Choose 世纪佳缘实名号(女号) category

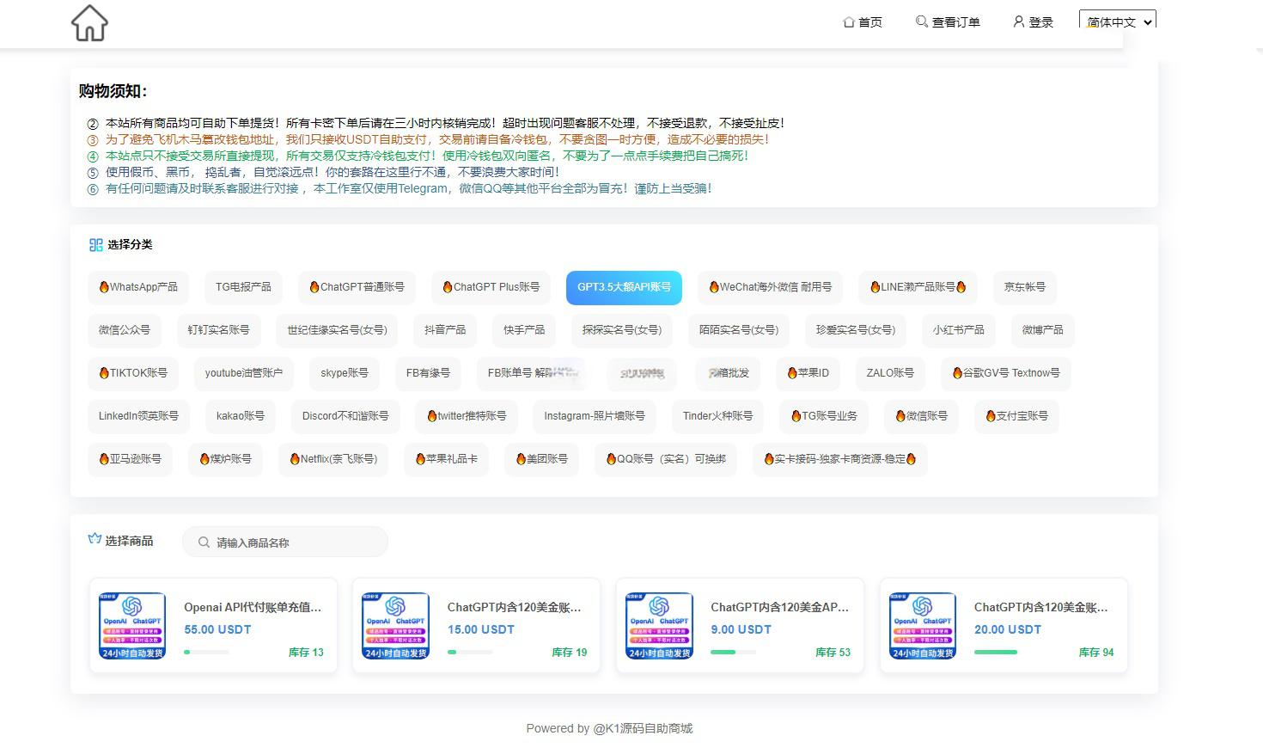click(337, 330)
